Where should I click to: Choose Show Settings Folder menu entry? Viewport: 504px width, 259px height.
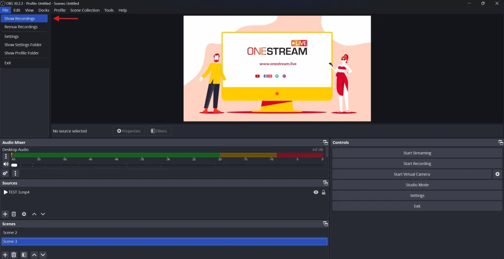point(24,45)
